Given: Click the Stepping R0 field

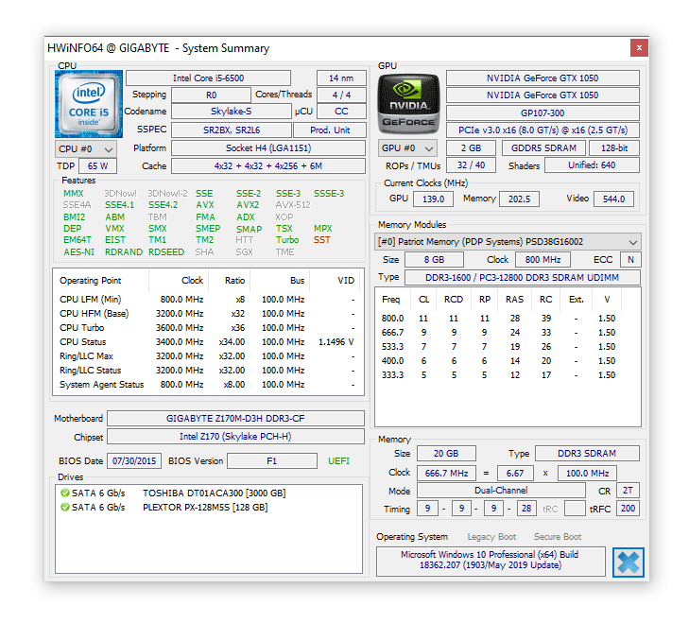Looking at the screenshot, I should [211, 95].
